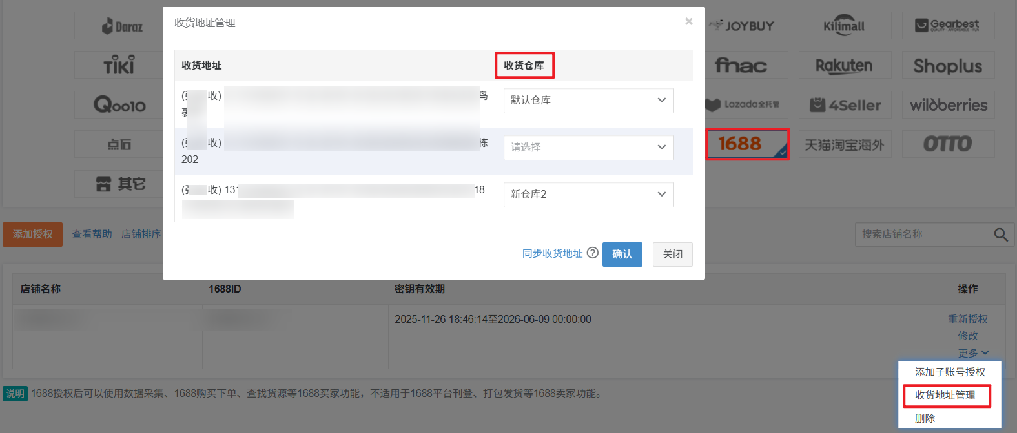Screen dimensions: 1017x433
Task: Select the Rakuten platform logo
Action: tap(845, 65)
